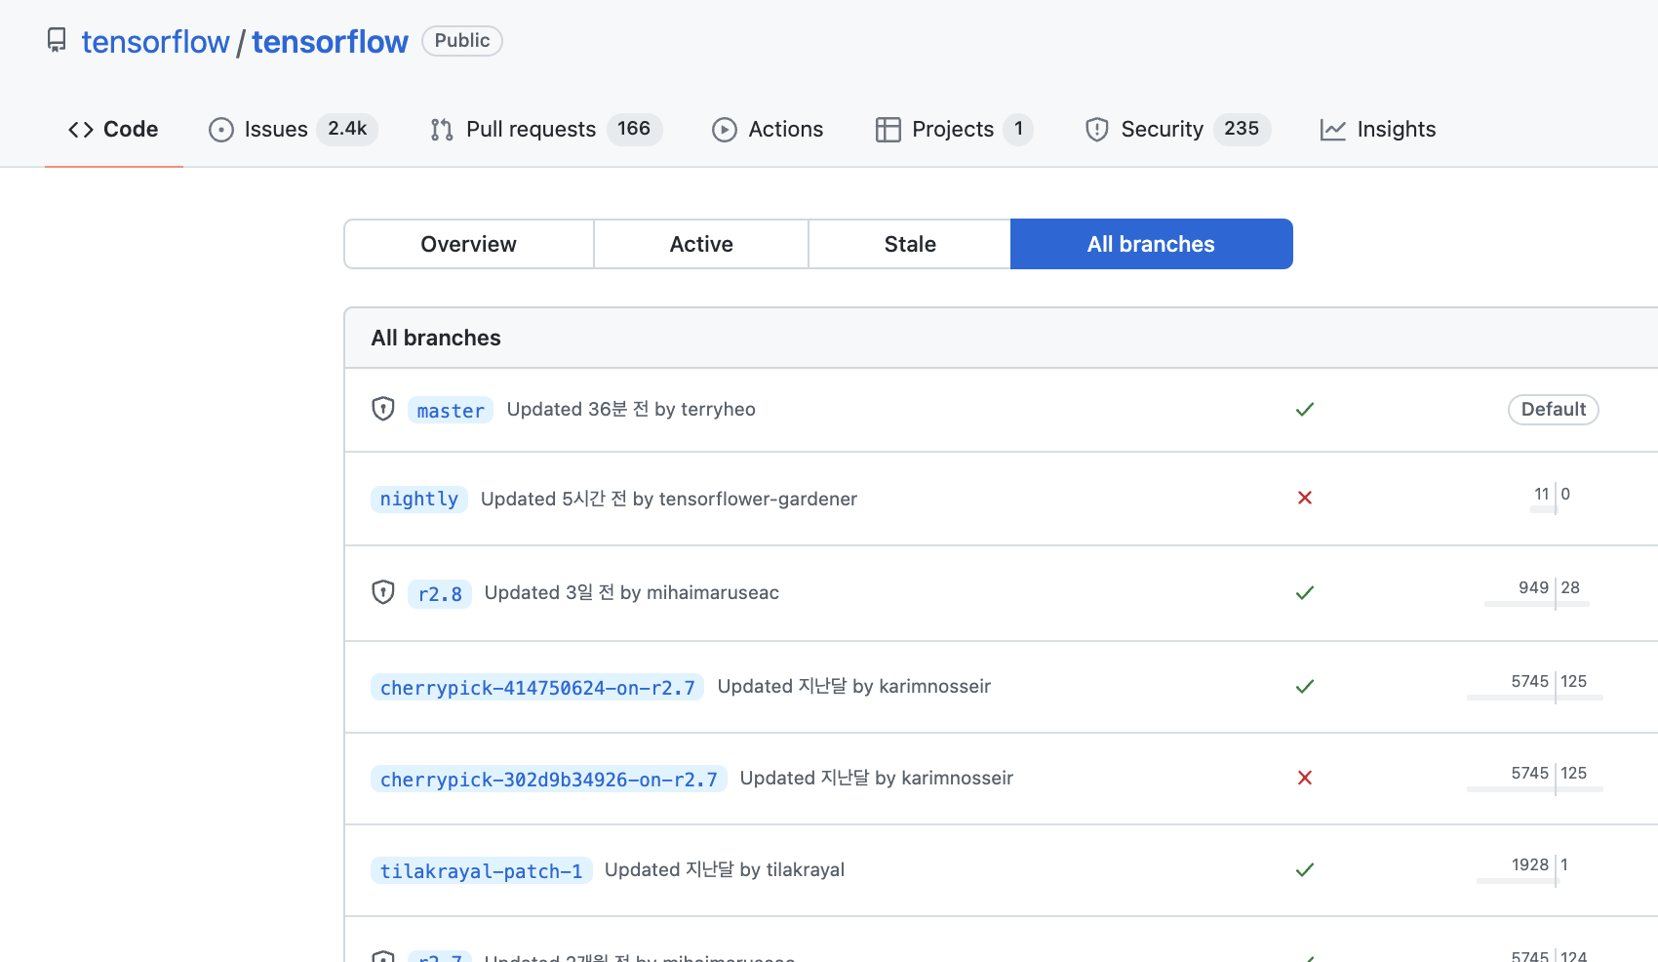Click green check for cherrypick-414750624-on-r2.7
Viewport: 1658px width, 962px height.
[x=1305, y=686]
